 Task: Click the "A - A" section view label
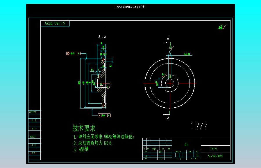click(x=102, y=37)
